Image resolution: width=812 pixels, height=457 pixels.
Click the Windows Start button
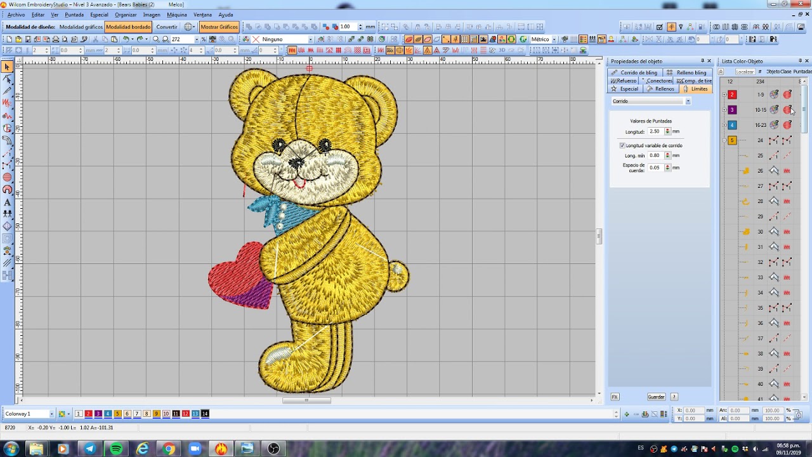coord(11,449)
